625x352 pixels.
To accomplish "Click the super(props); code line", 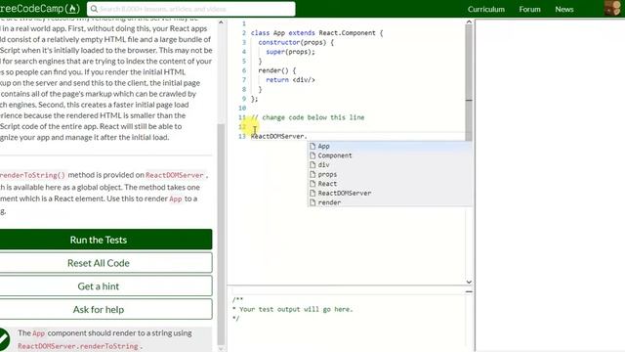I will click(290, 52).
